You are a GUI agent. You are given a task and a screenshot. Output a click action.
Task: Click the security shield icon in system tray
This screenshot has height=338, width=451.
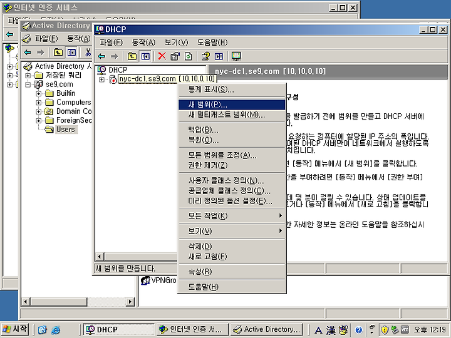[x=385, y=330]
